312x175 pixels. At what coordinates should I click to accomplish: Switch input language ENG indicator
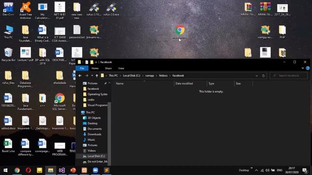[x=279, y=170]
